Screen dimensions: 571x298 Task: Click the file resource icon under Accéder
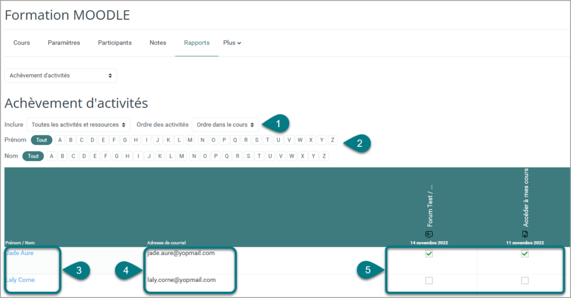(x=525, y=234)
